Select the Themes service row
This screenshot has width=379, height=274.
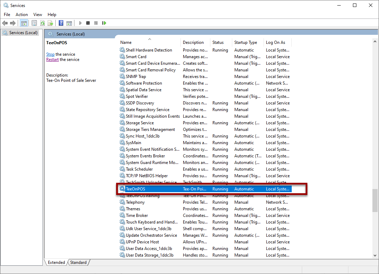[134, 209]
